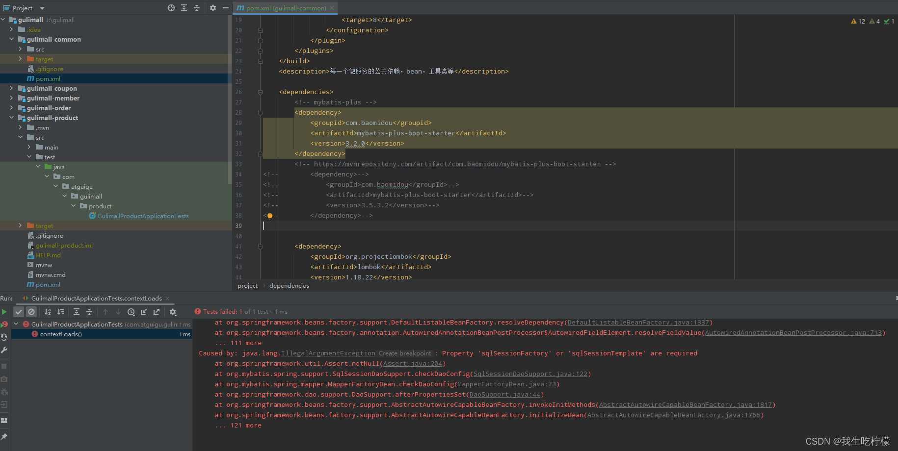Select mvnw.cmd file in project tree
This screenshot has height=451, width=898.
[51, 275]
